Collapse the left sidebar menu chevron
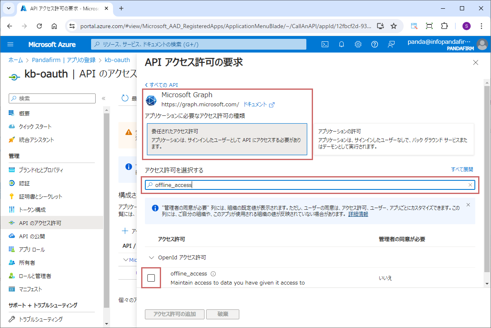 pos(103,98)
